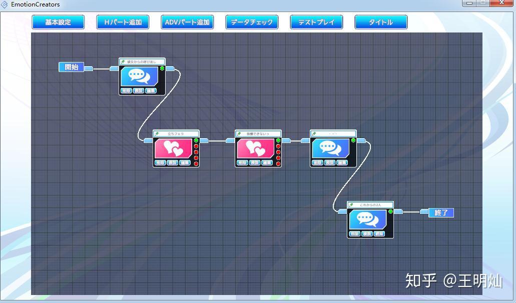516x303 pixels.
Task: Open データチェック from the top toolbar
Action: pos(252,22)
